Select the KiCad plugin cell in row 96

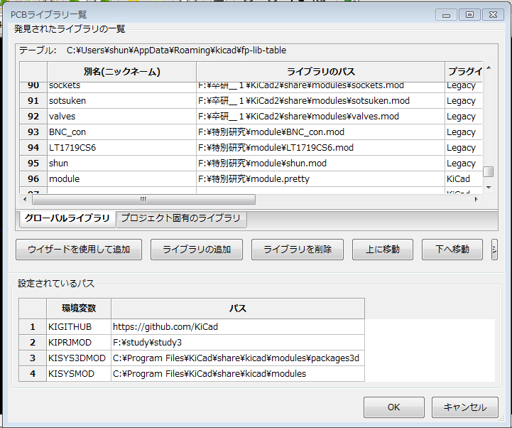point(464,179)
